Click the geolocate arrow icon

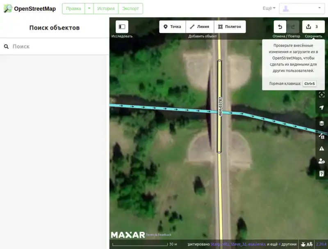[x=321, y=108]
